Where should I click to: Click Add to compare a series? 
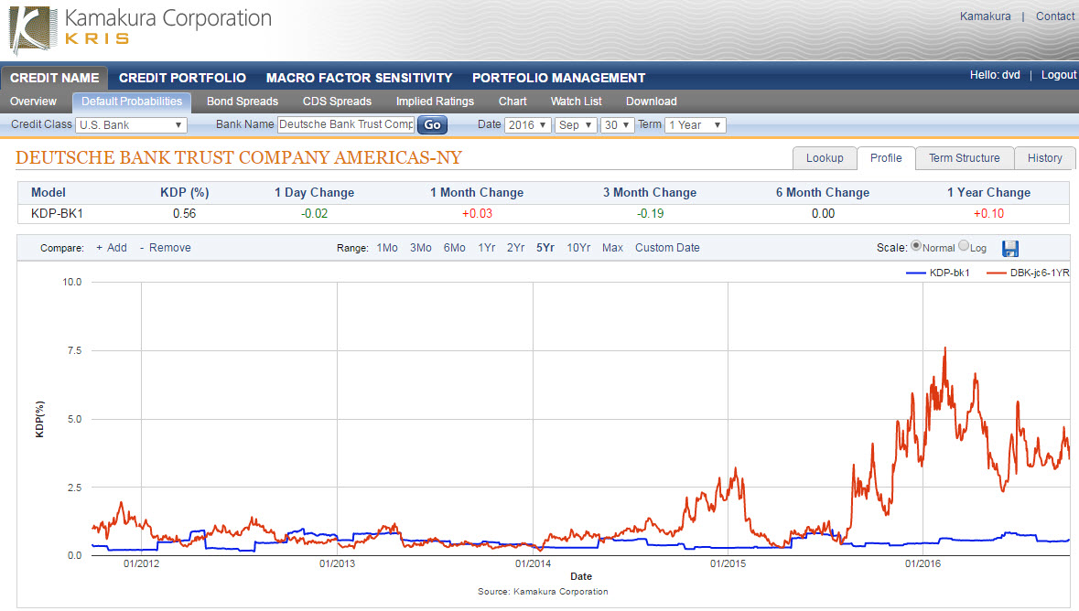coord(112,248)
